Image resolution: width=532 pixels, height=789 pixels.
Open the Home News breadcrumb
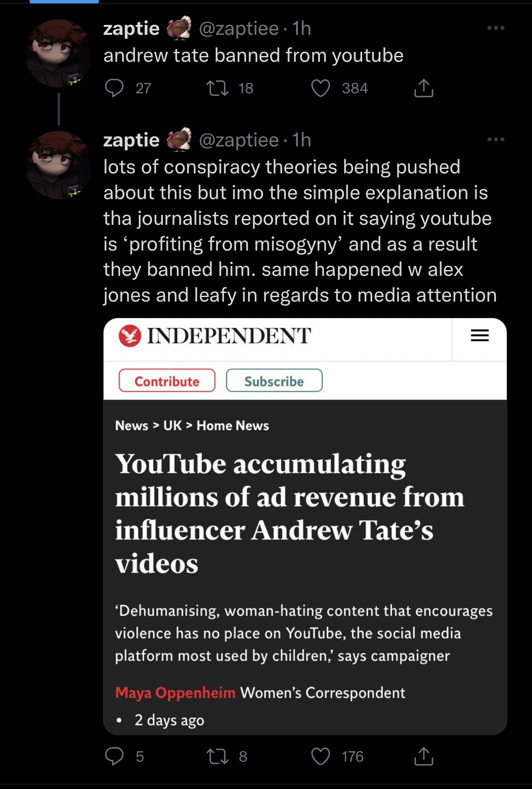coord(233,426)
